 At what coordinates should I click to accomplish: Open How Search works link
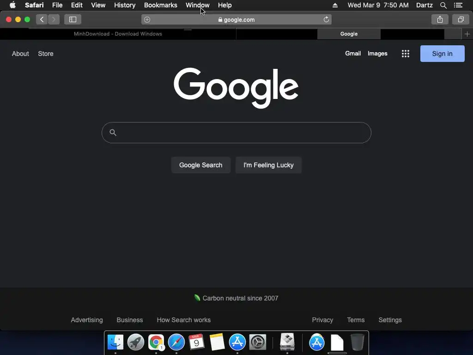(184, 320)
